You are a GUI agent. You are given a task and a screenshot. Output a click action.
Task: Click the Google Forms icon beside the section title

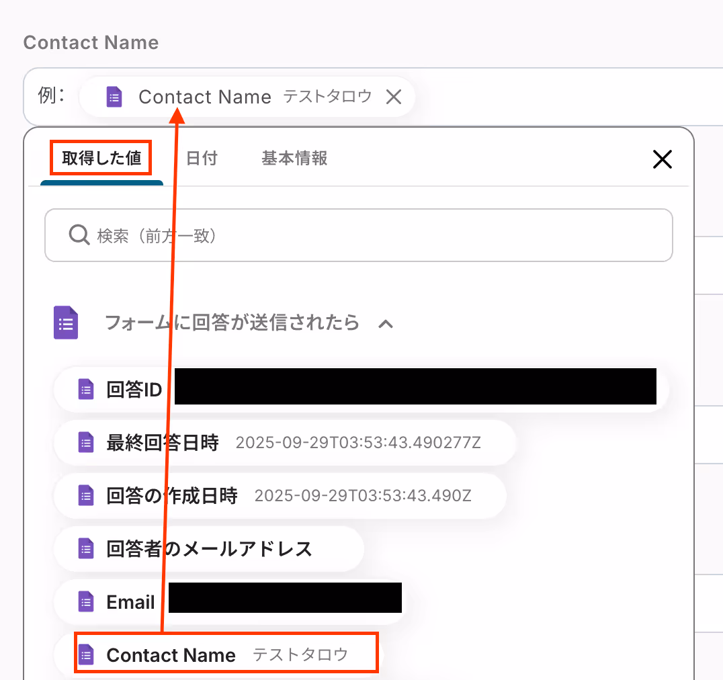click(x=66, y=323)
